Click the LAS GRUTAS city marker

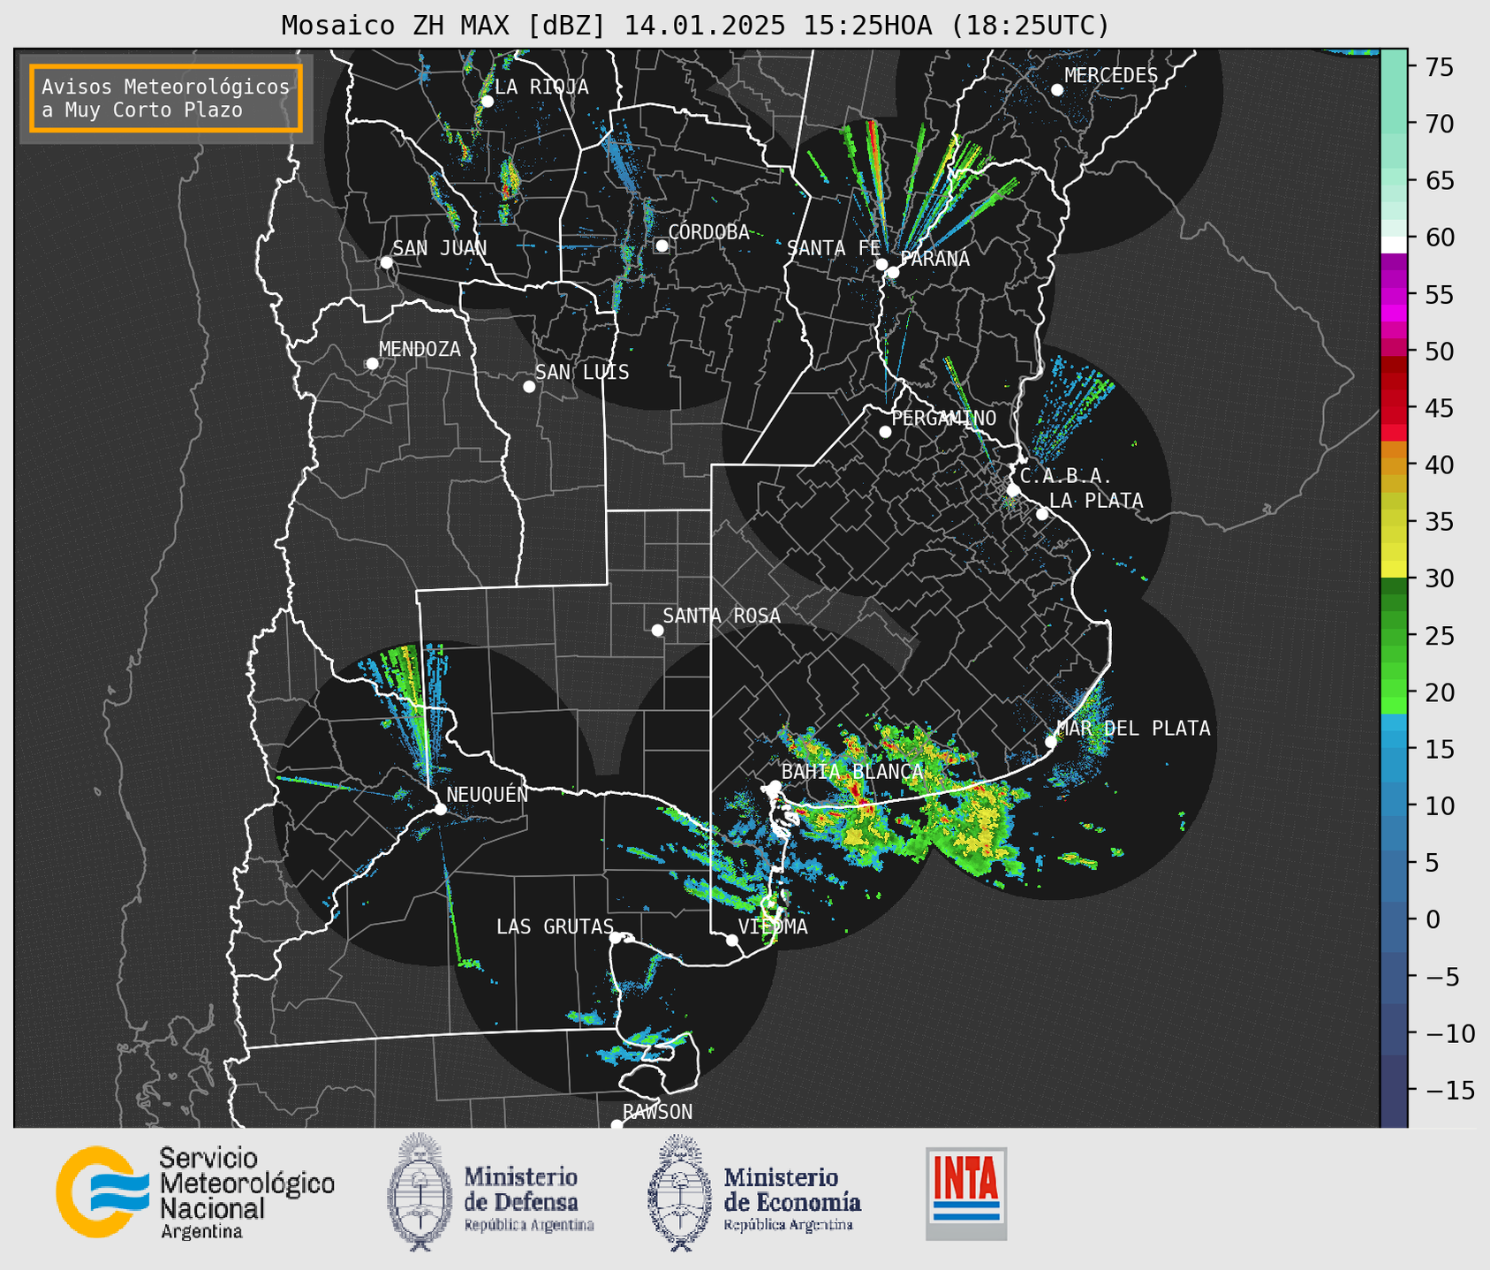point(616,938)
